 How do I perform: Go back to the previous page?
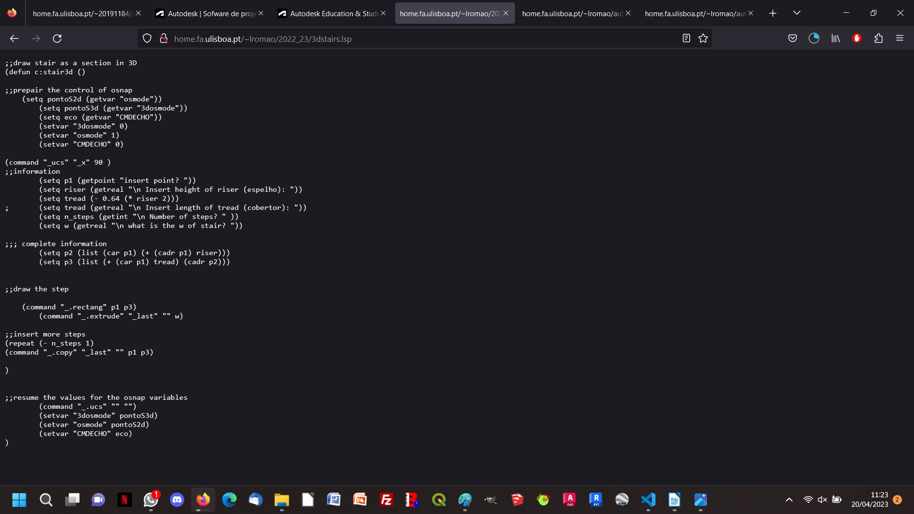(14, 39)
